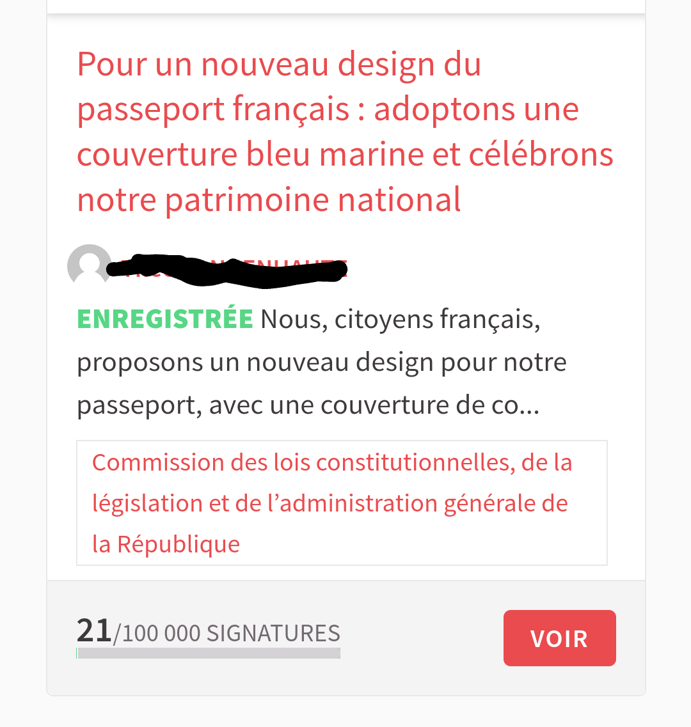The image size is (691, 727).
Task: Open the French passport redesign petition title
Action: click(345, 132)
